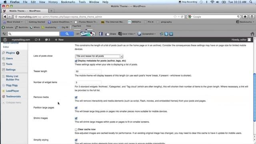Open Digg Digg sidebar menu

[x=12, y=85]
